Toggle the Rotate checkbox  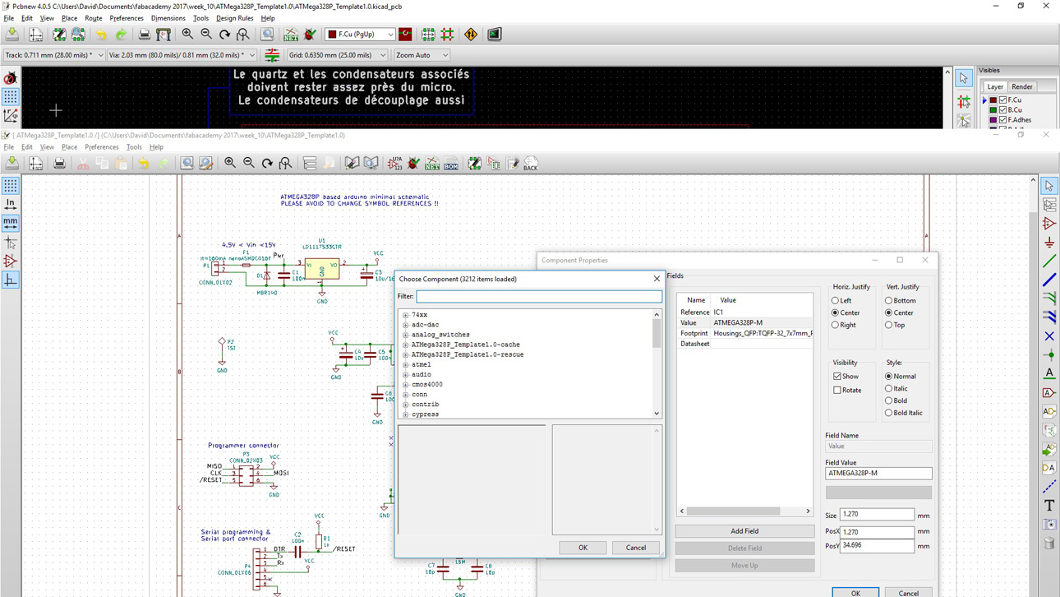(x=837, y=391)
